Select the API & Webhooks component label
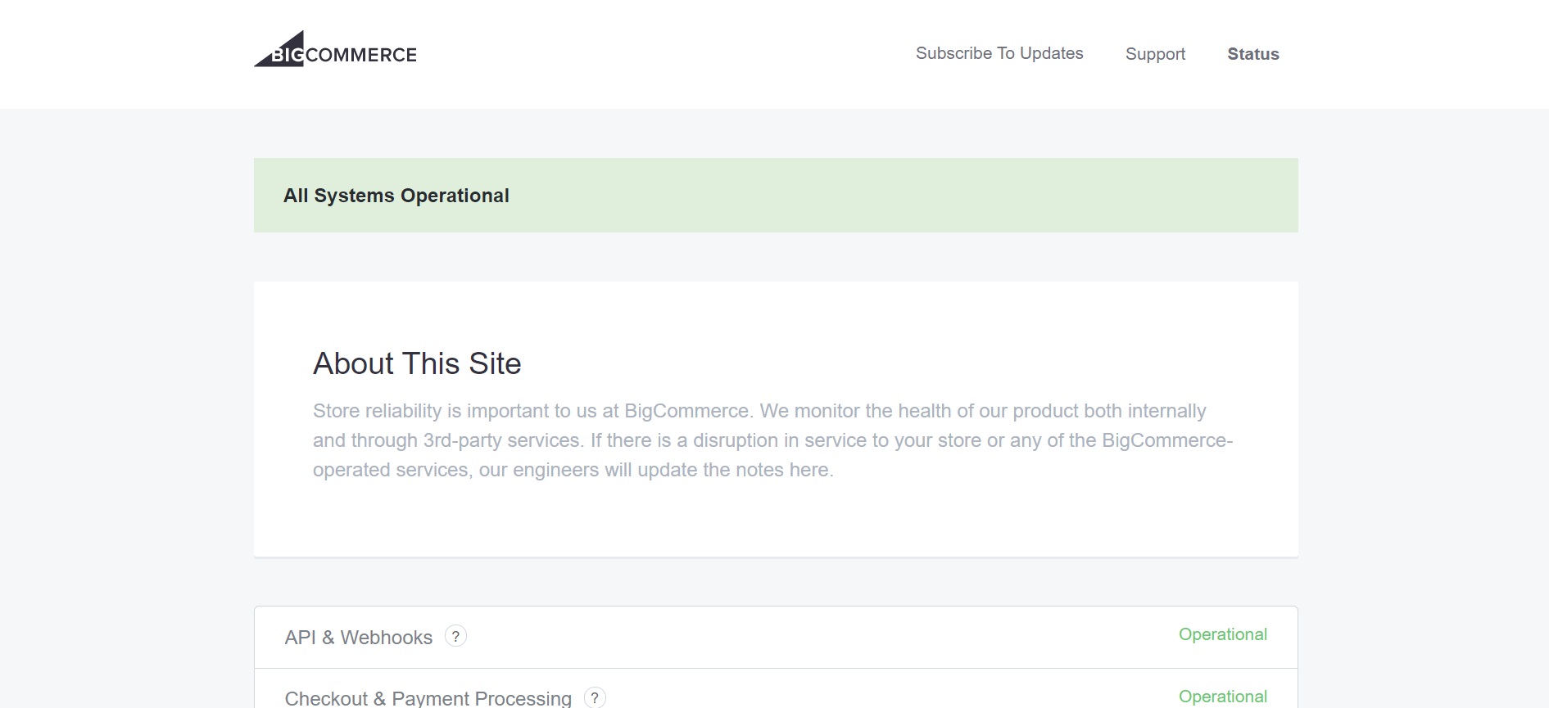This screenshot has height=708, width=1549. 358,638
